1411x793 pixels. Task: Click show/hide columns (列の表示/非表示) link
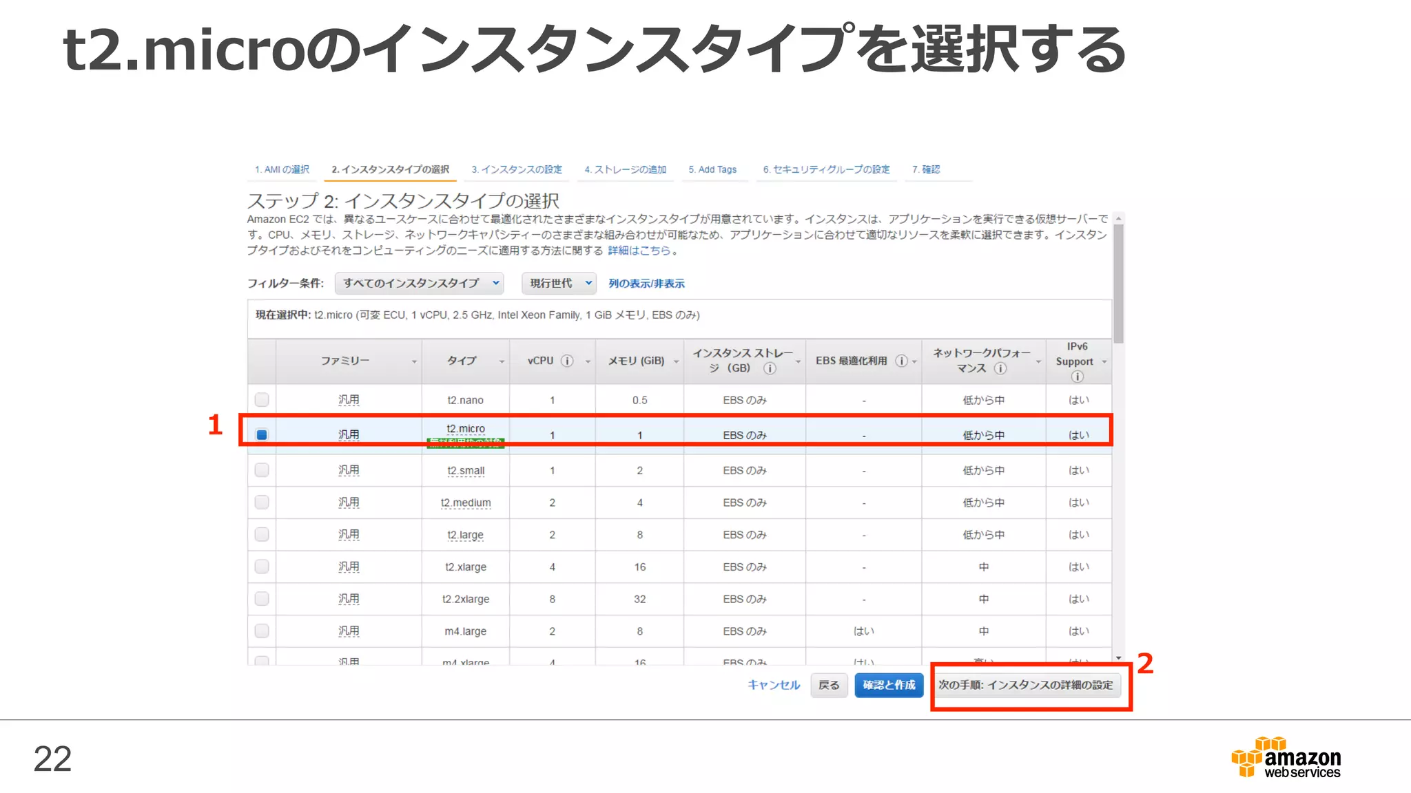646,284
